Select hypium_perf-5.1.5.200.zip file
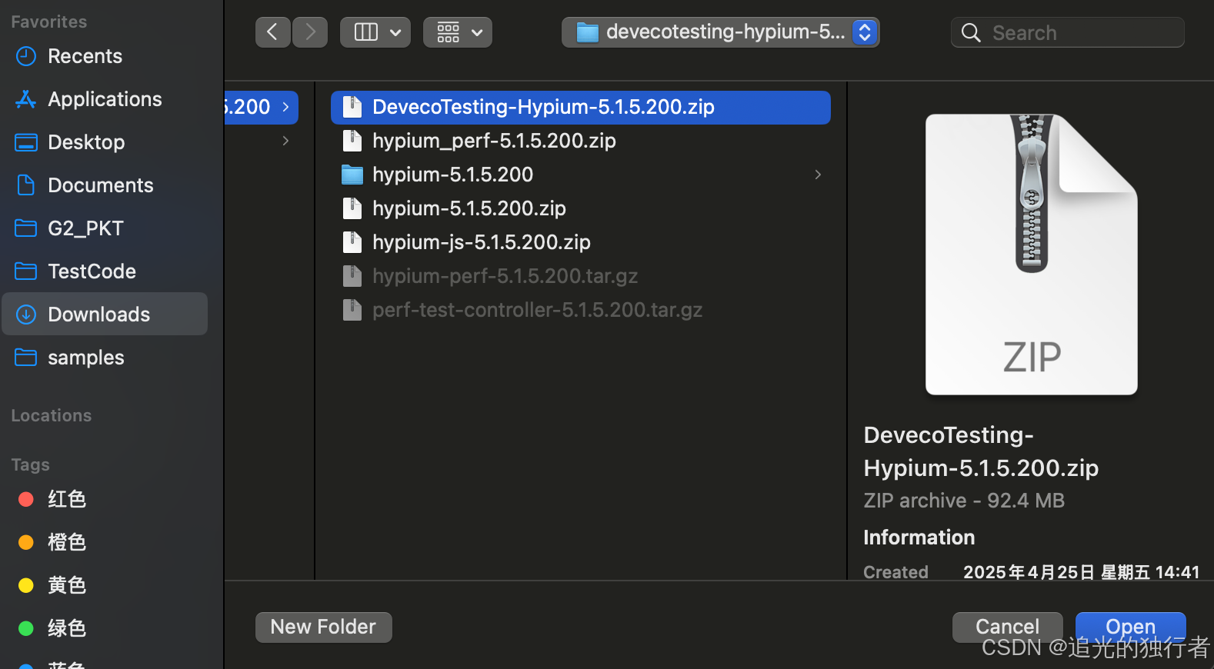The width and height of the screenshot is (1214, 669). [581, 141]
